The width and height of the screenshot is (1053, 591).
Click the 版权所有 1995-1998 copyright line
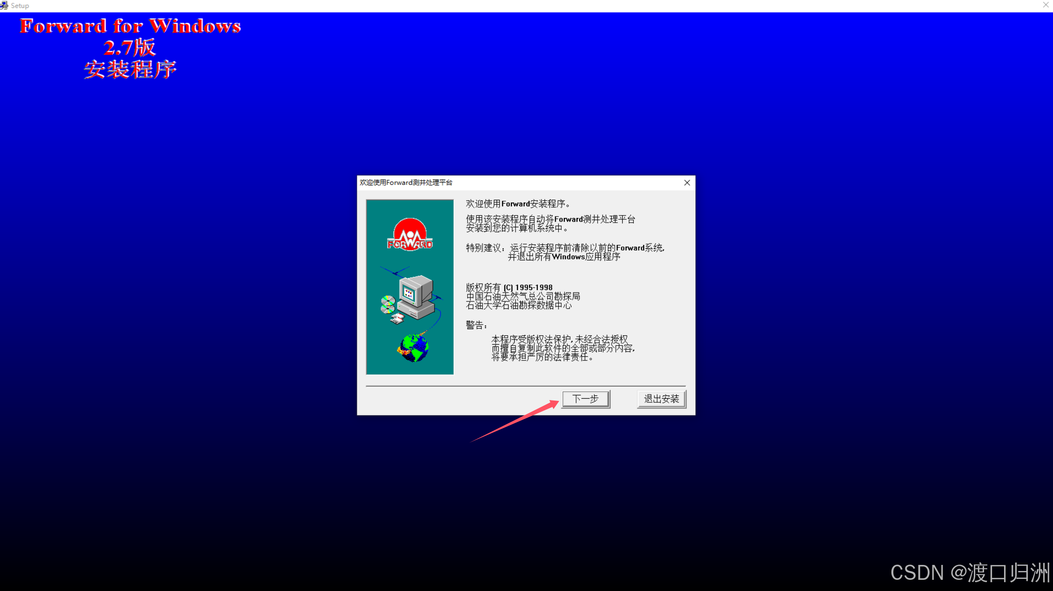coord(509,287)
